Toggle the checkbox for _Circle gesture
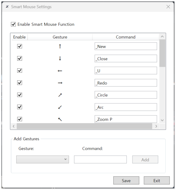Viewport: 177px width, 191px height. (20, 95)
